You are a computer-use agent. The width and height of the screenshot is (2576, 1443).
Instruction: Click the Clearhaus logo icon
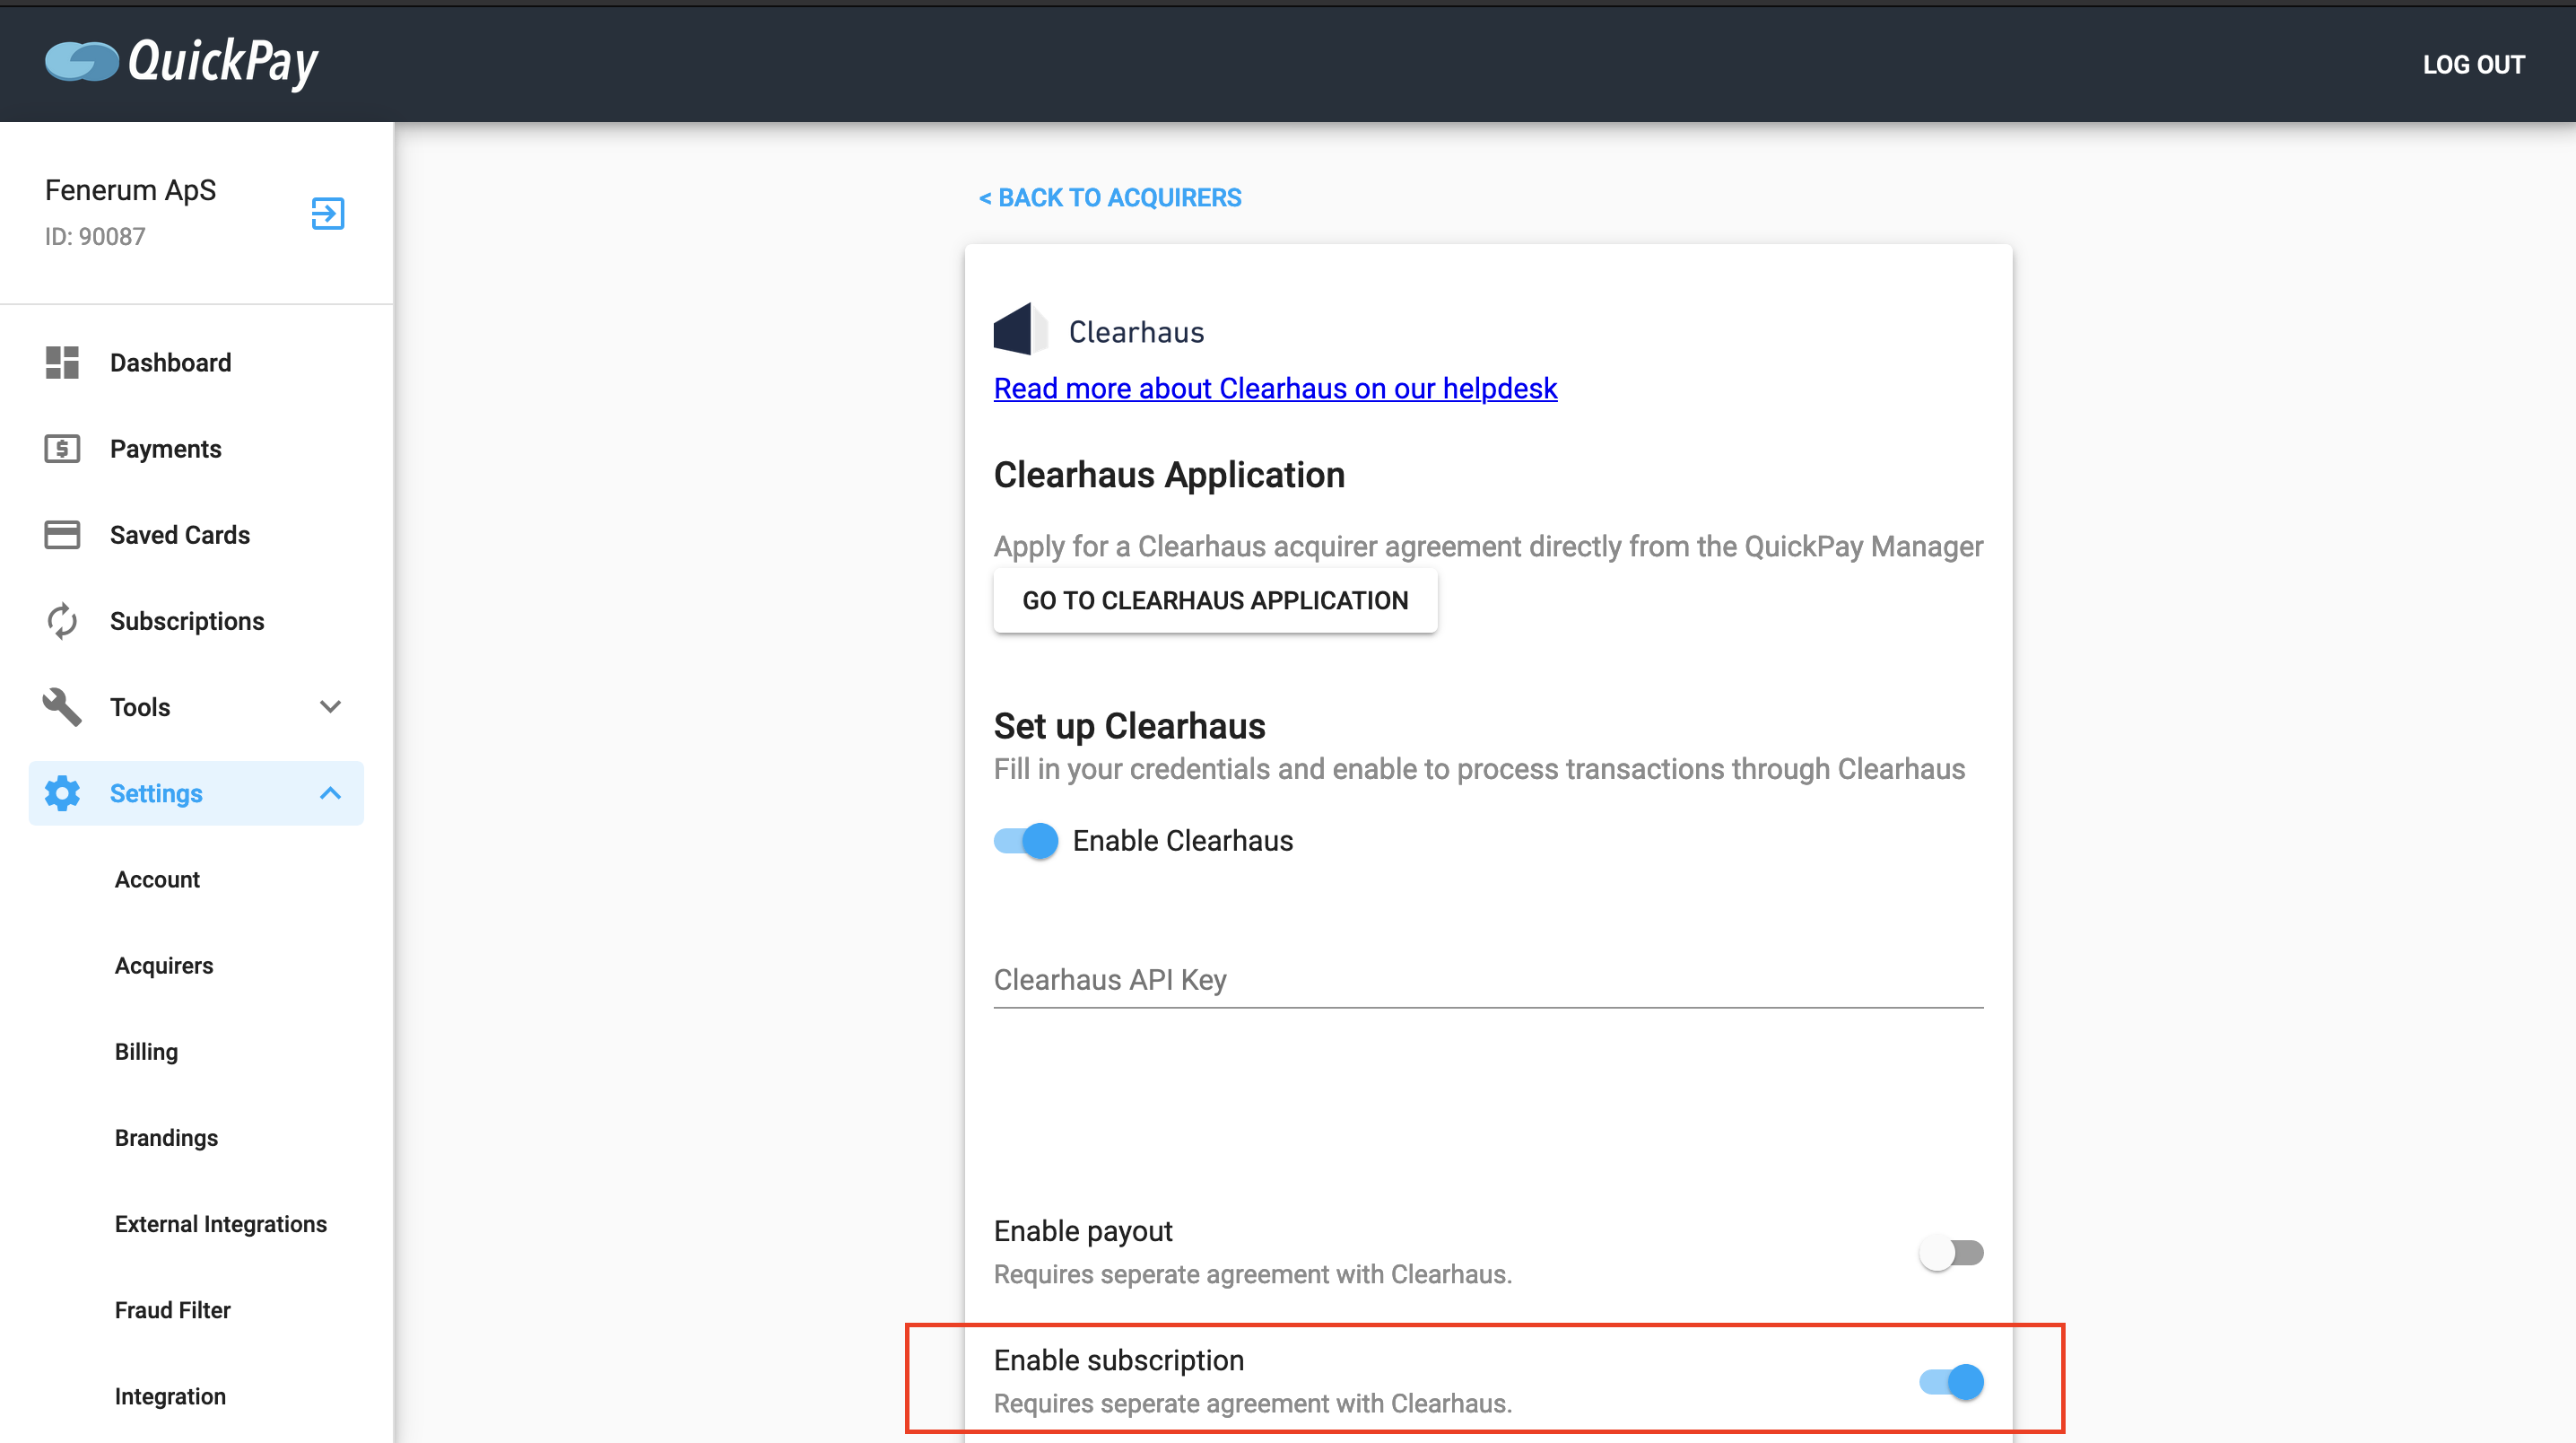point(1019,329)
